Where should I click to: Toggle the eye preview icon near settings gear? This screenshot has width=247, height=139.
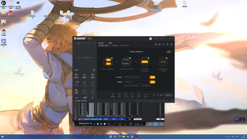click(157, 95)
